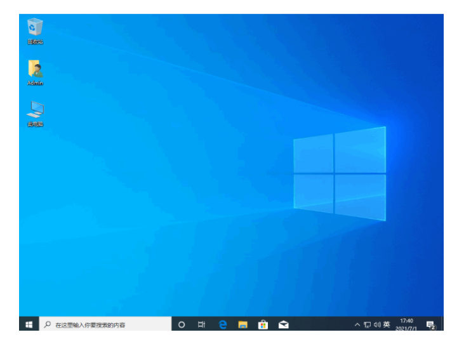Screen dimensions: 471x344
Task: Open File Explorer from the taskbar
Action: pyautogui.click(x=242, y=324)
